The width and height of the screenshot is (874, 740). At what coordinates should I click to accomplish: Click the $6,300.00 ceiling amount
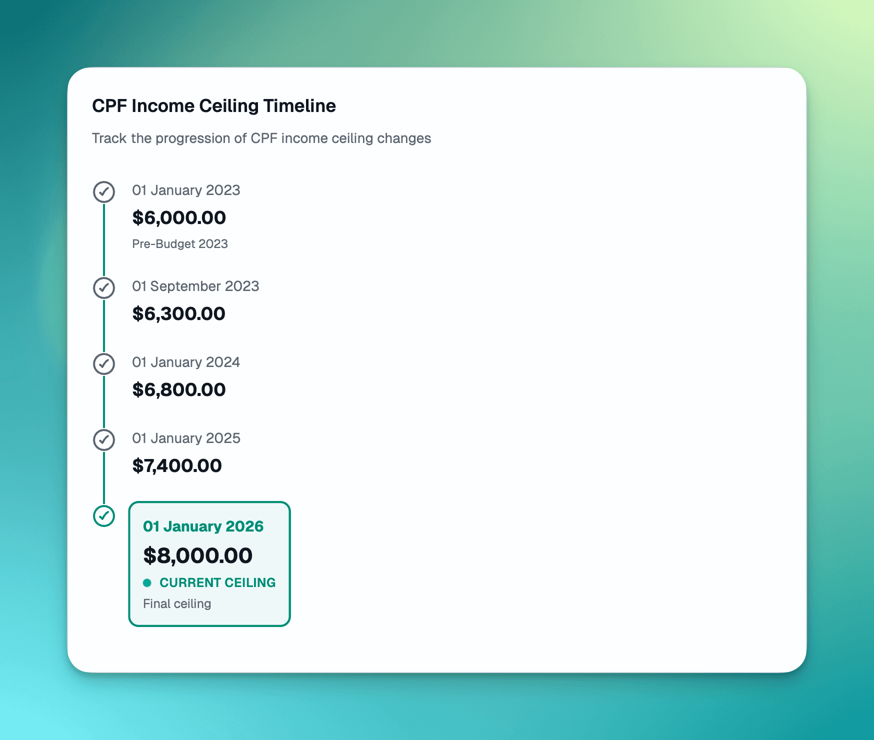tap(179, 314)
